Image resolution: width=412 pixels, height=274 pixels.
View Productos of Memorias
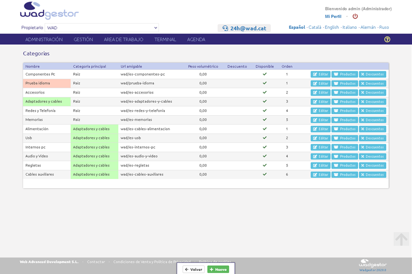click(x=345, y=120)
